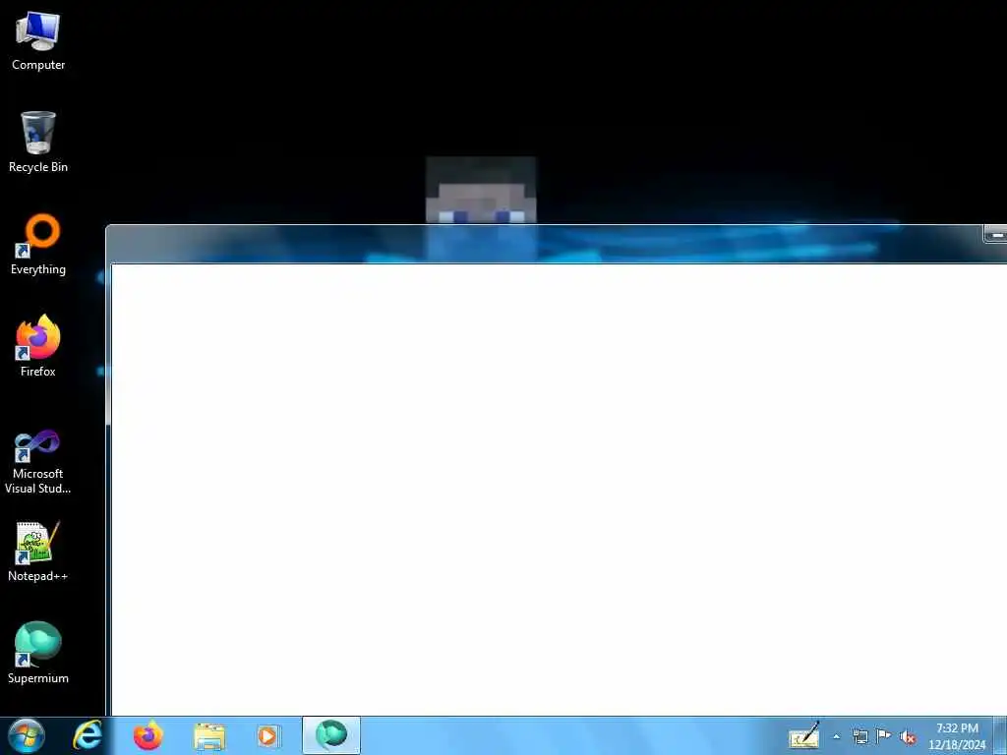Click the Show desktop strip
This screenshot has height=755, width=1007.
pyautogui.click(x=1000, y=735)
